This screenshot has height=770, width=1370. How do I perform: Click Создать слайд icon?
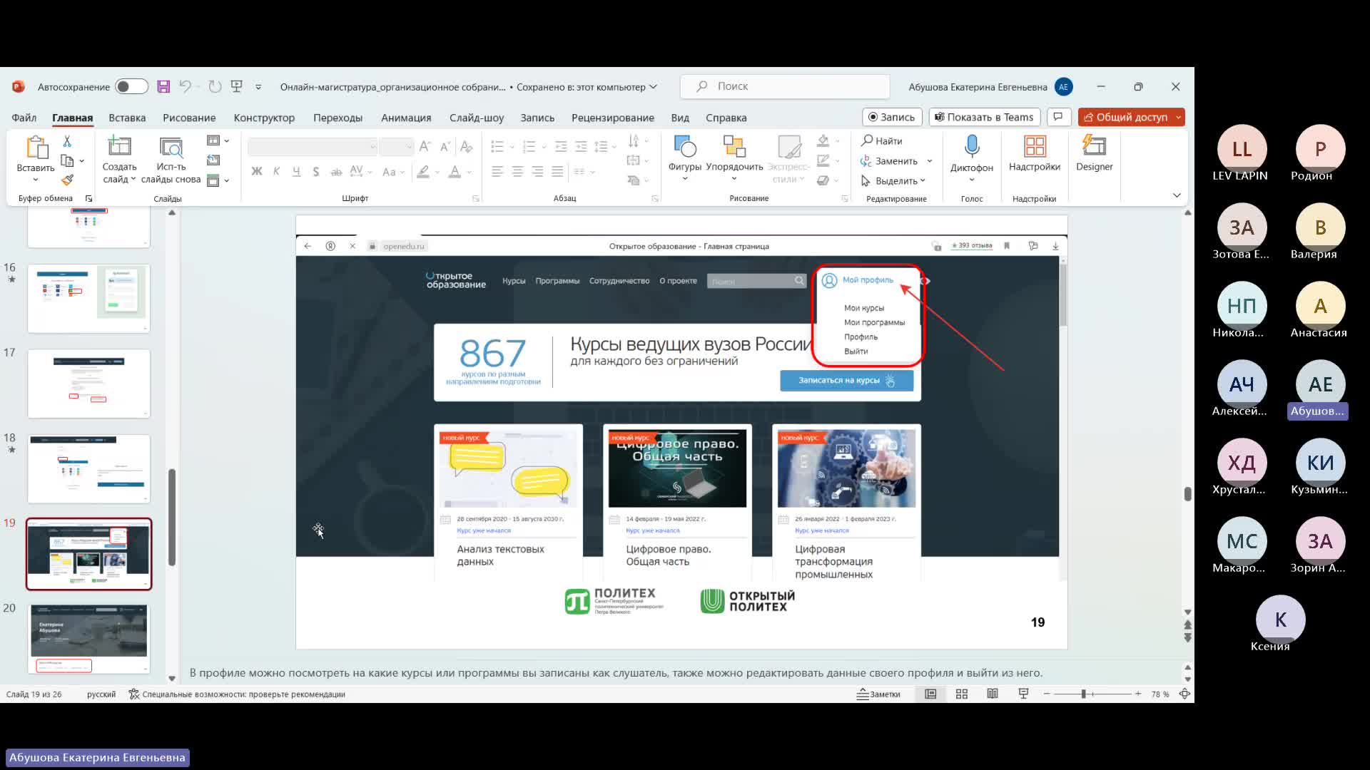point(119,146)
